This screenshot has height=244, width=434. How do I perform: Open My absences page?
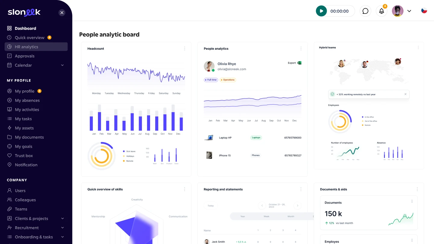pyautogui.click(x=27, y=100)
